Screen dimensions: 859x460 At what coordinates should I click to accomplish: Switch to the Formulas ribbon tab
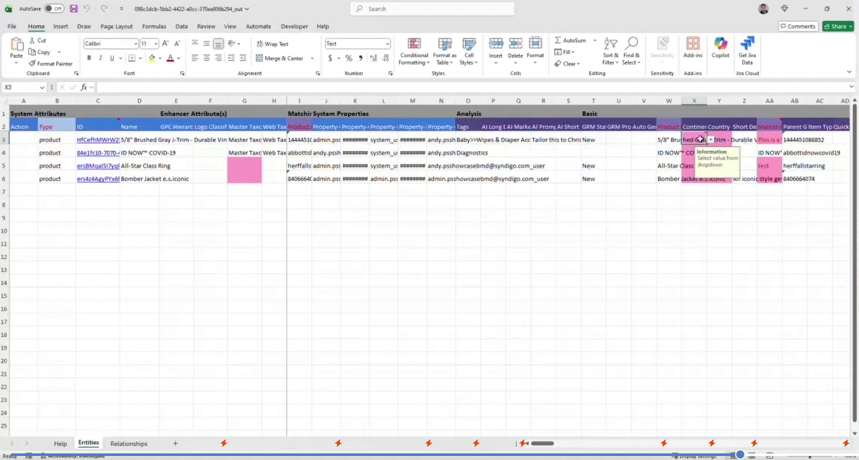tap(153, 26)
